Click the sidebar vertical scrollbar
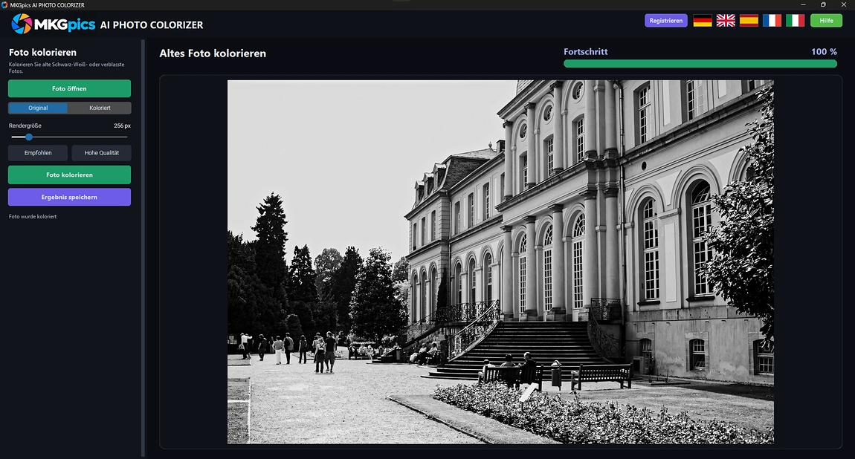Screen dimensions: 855x459 click(x=143, y=248)
